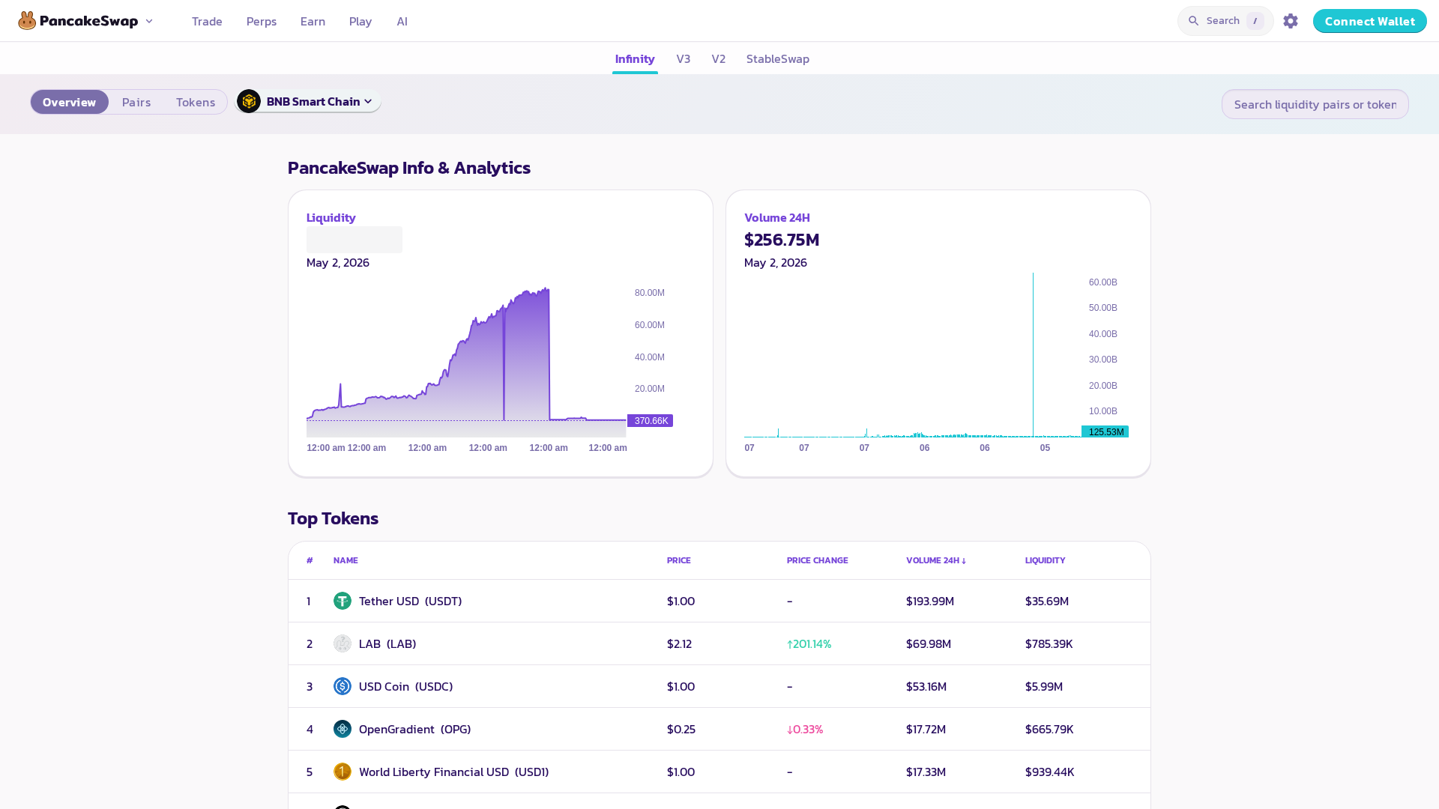Select the Pairs view toggle
This screenshot has width=1439, height=809.
tap(136, 102)
